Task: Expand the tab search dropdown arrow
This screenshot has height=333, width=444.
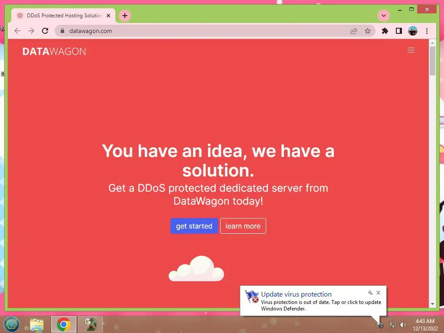Action: (x=384, y=16)
